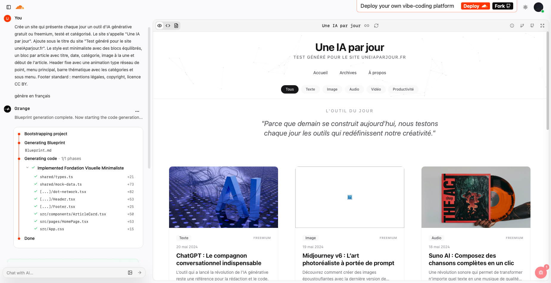The image size is (551, 283).
Task: Refresh the preview with reload icon
Action: point(376,26)
